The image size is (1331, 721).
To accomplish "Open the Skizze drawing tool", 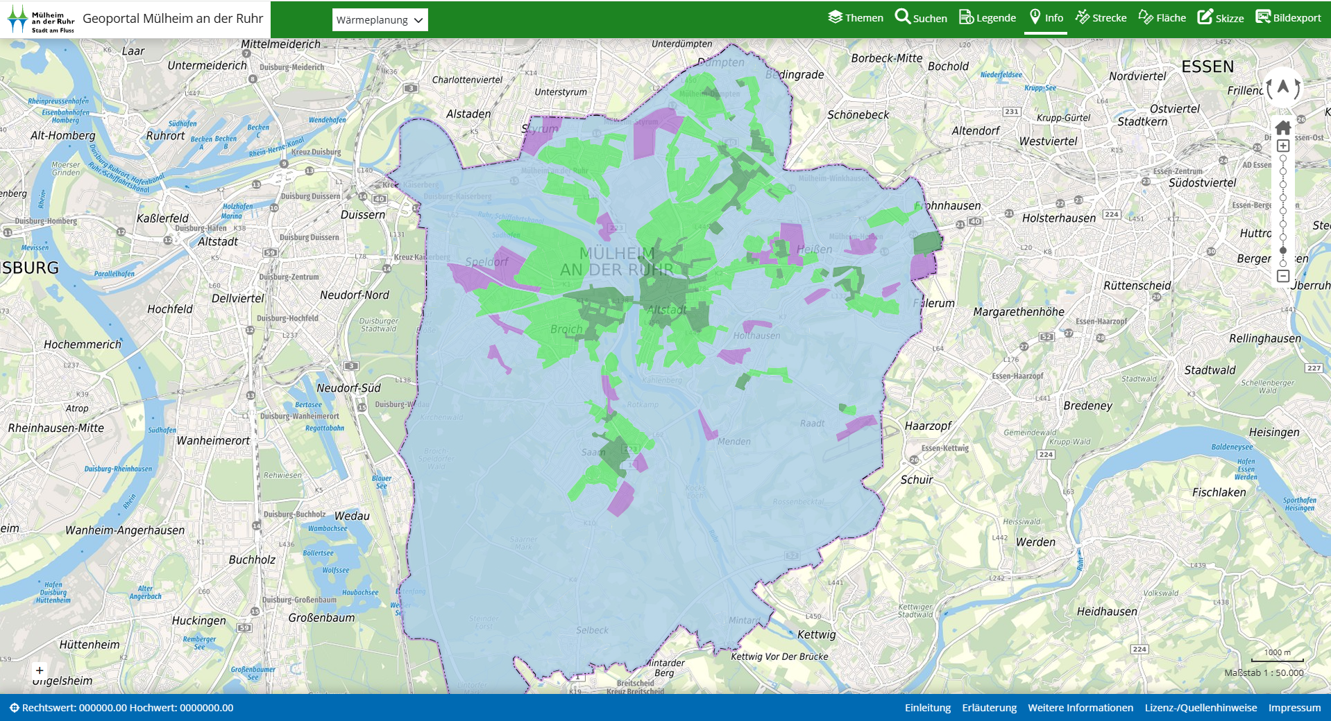I will click(x=1221, y=17).
